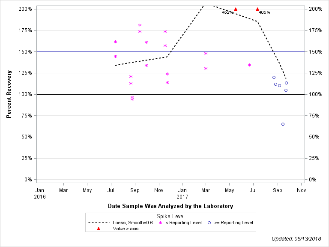The image size is (329, 247).
Task: Select the red triangle icon in the legend
Action: coord(99,229)
